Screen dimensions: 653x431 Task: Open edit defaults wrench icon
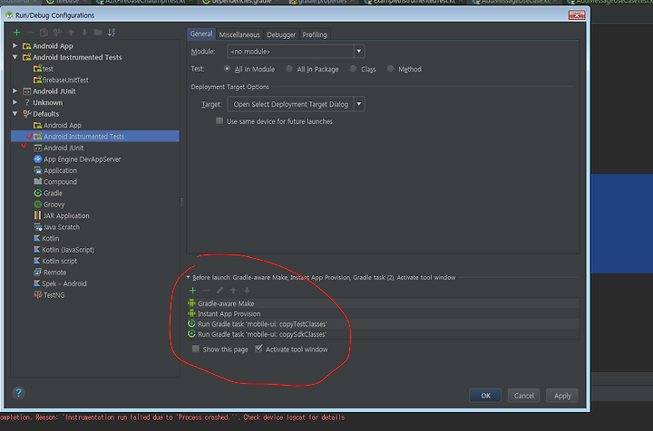coord(57,33)
